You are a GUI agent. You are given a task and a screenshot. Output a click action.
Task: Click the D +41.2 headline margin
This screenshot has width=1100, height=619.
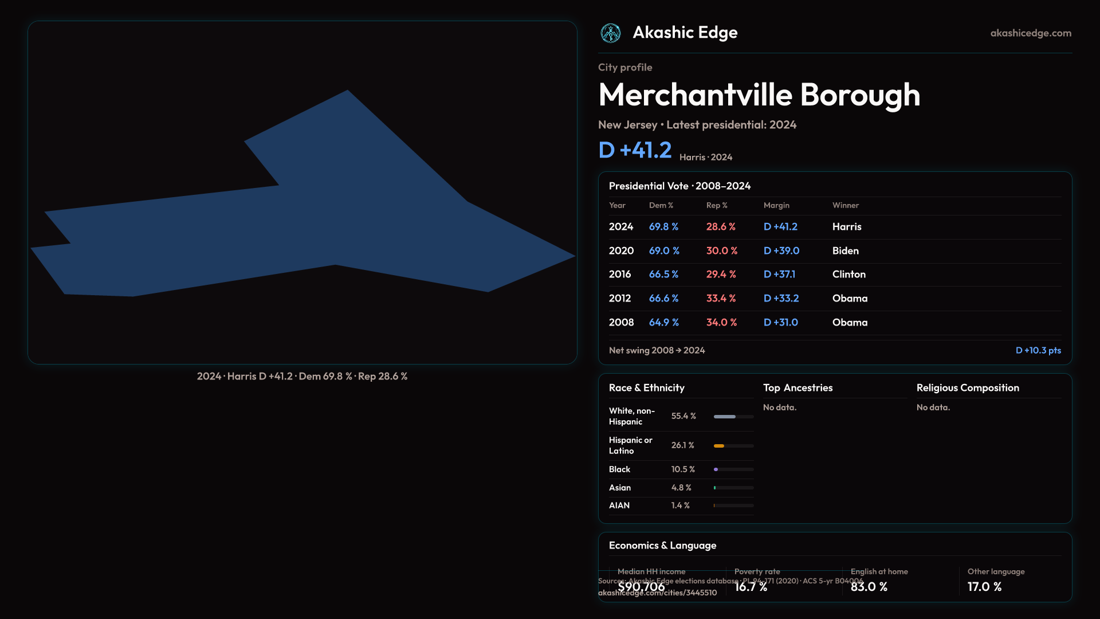coord(635,150)
